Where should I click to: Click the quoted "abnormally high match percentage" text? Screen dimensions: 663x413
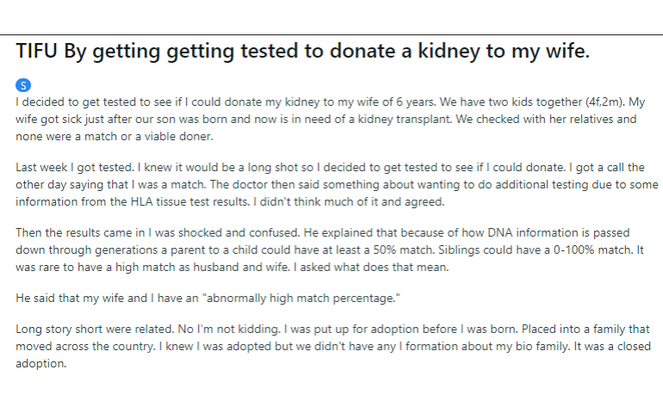[301, 298]
